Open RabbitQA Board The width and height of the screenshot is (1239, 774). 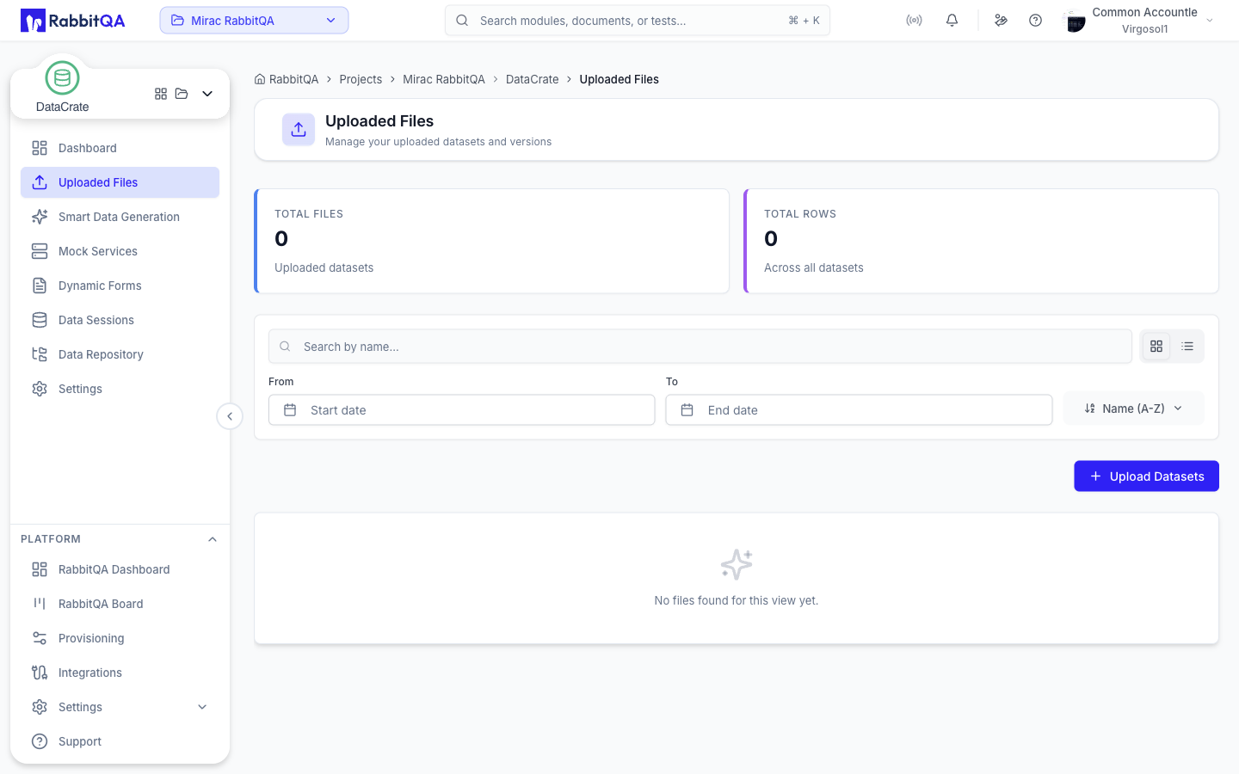(x=120, y=604)
